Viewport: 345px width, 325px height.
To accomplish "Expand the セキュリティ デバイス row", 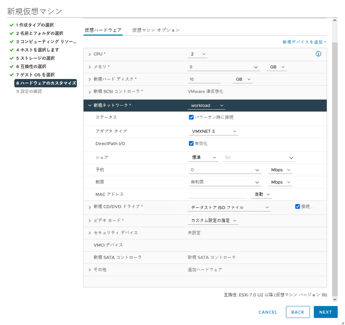I will pyautogui.click(x=89, y=233).
